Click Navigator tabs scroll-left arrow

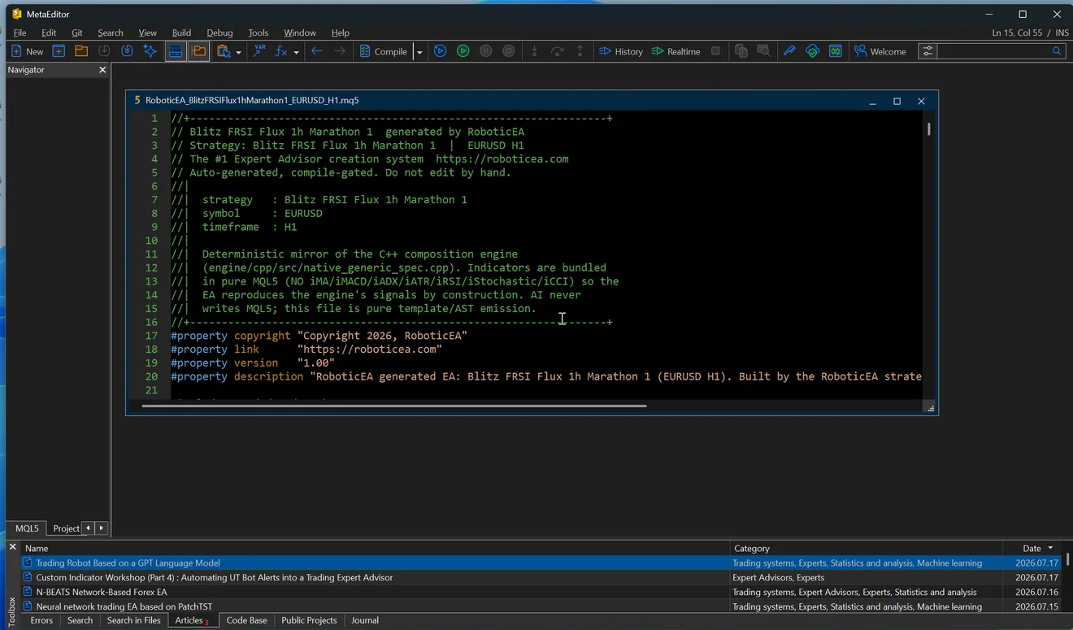(88, 528)
